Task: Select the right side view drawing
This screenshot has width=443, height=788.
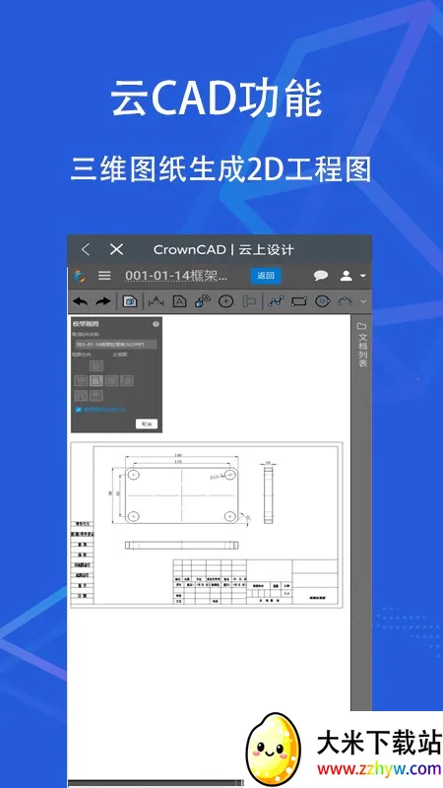Action: [269, 495]
